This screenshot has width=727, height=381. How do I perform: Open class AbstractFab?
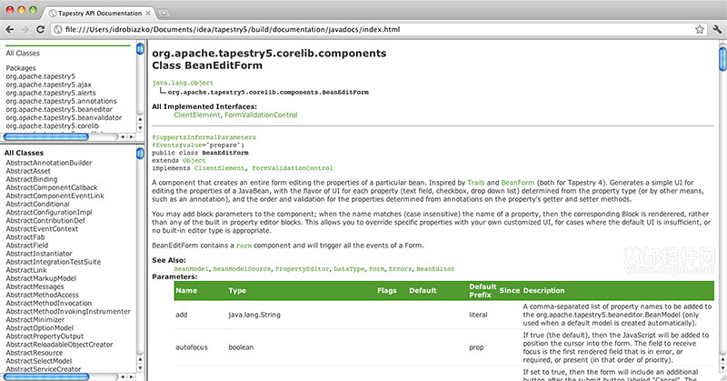pos(25,237)
